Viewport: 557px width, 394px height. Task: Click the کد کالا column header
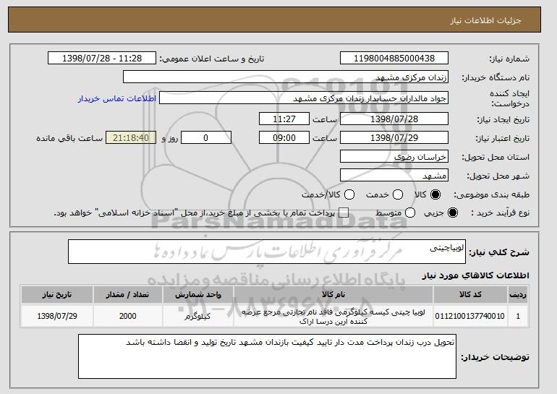(470, 295)
